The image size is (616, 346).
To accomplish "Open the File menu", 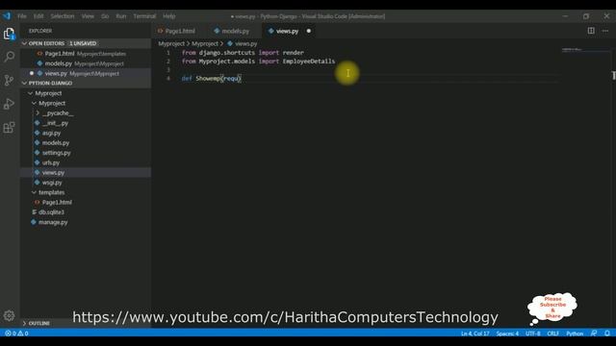I will click(22, 16).
